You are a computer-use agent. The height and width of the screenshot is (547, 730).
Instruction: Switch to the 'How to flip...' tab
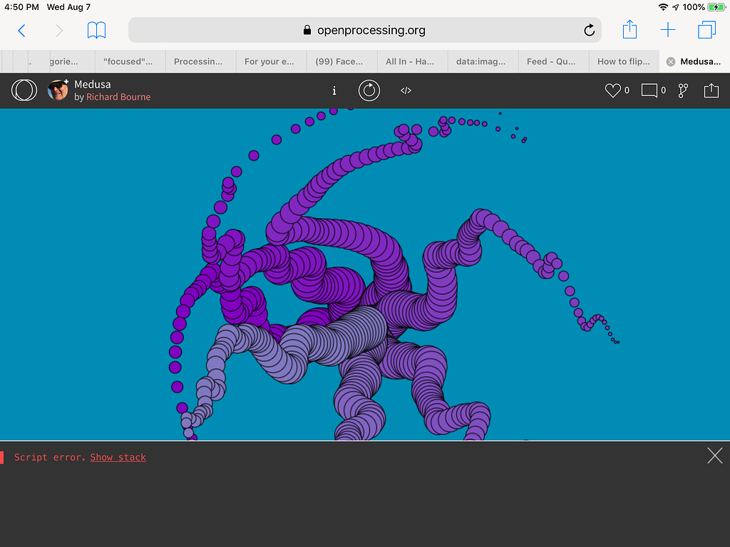pos(623,61)
